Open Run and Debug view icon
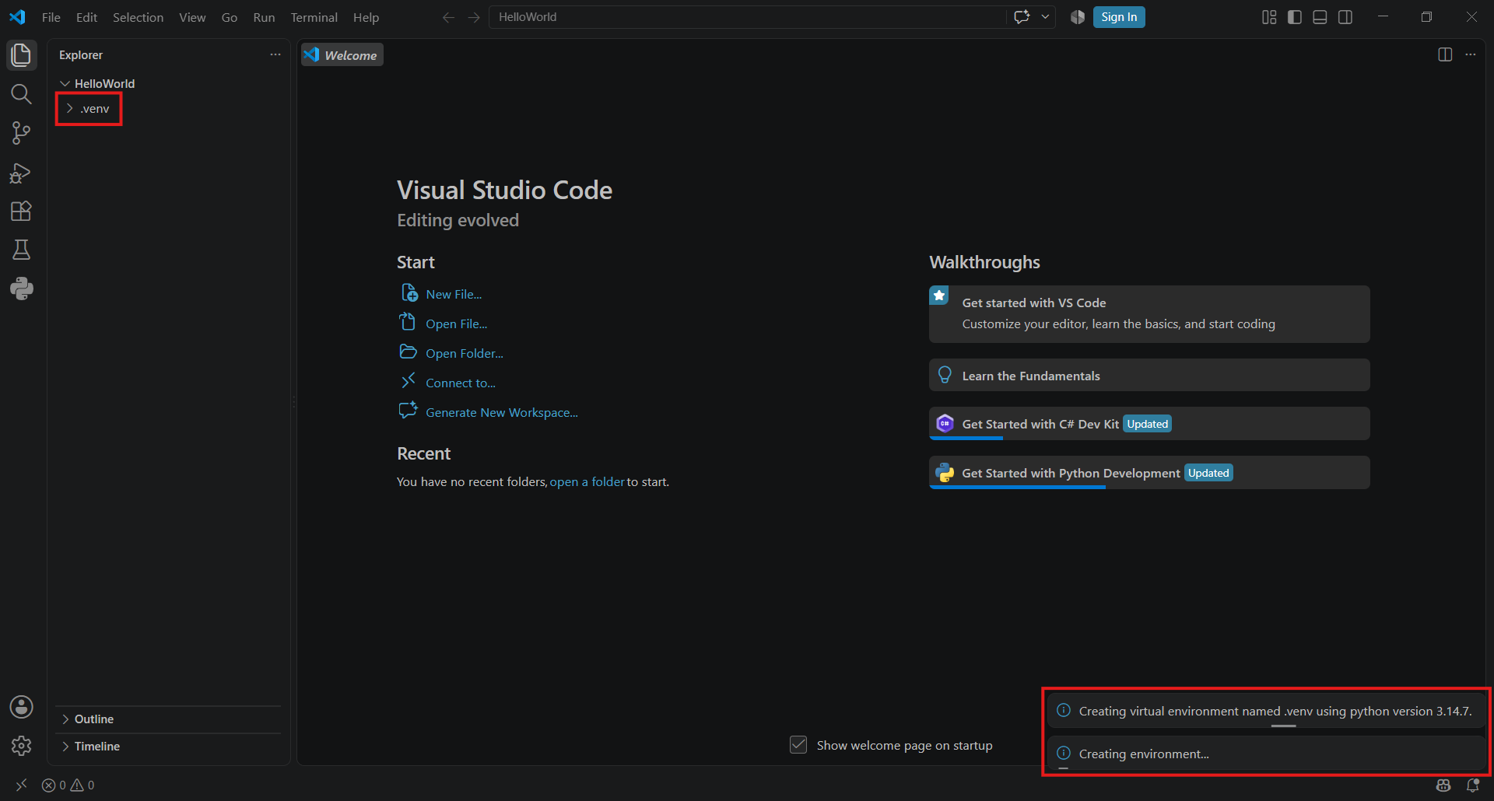Image resolution: width=1494 pixels, height=801 pixels. click(x=21, y=172)
